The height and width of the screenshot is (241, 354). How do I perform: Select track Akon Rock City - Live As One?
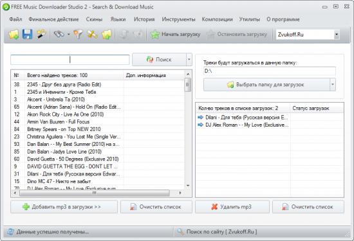tap(98, 114)
